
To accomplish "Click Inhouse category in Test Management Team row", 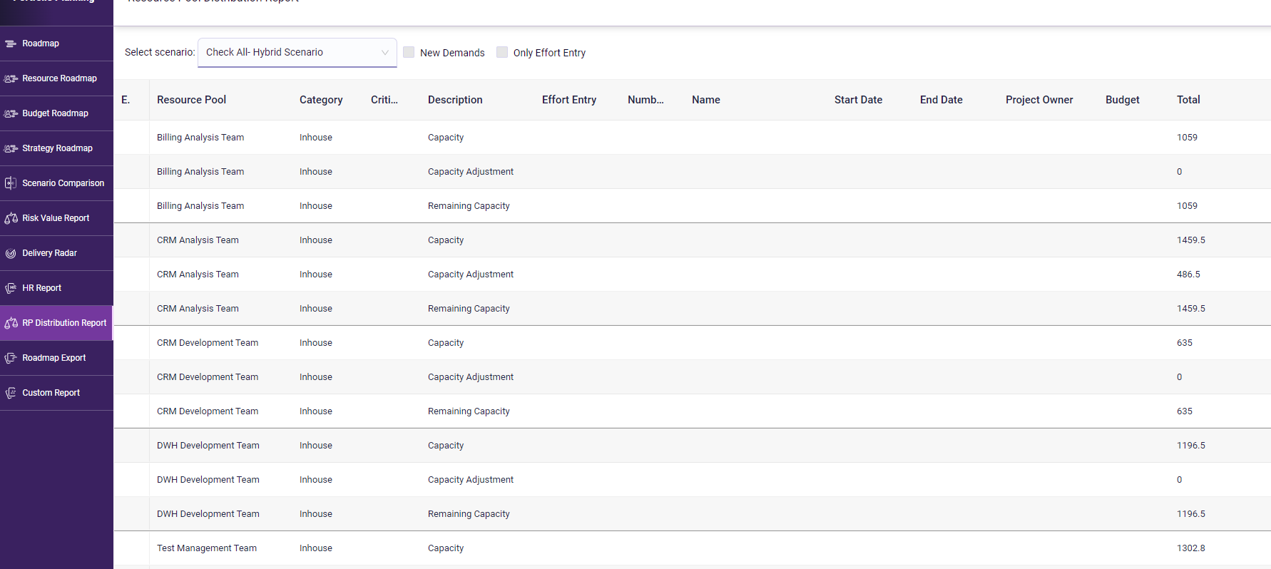I will click(x=316, y=548).
